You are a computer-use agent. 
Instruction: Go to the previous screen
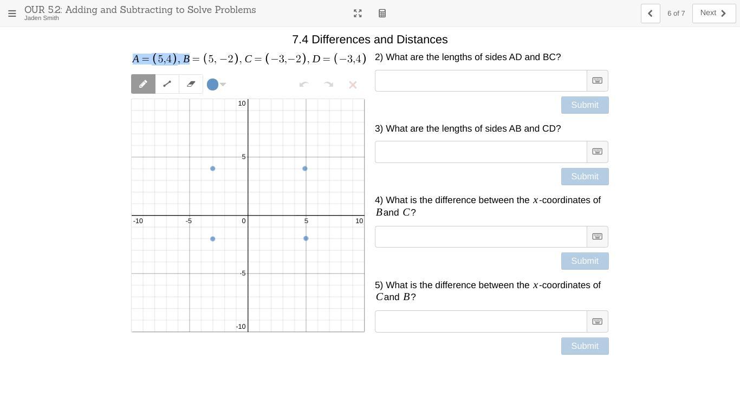[650, 14]
